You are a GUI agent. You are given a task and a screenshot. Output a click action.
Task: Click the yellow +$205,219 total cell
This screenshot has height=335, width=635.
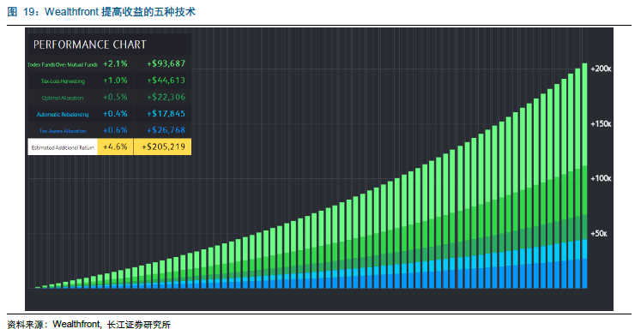[163, 147]
